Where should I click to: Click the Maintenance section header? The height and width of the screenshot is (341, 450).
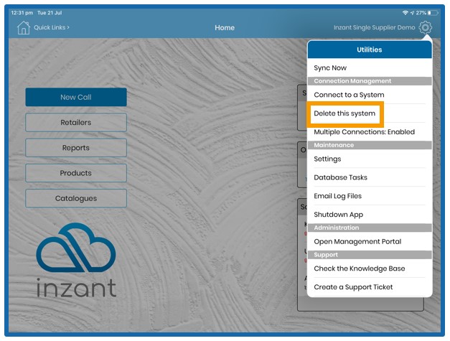pyautogui.click(x=370, y=145)
